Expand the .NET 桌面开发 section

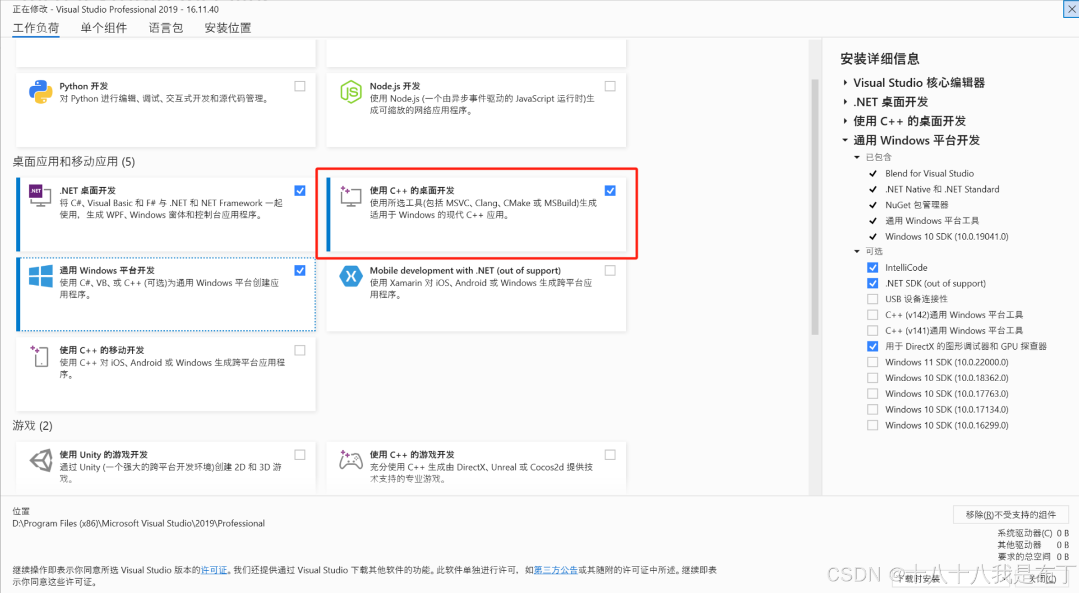click(845, 101)
